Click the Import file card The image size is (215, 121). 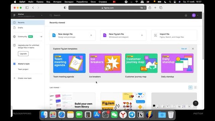174,35
